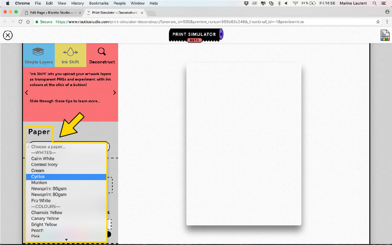Screen dimensions: 392x245
Task: Go to the browser home icon
Action: (28, 22)
